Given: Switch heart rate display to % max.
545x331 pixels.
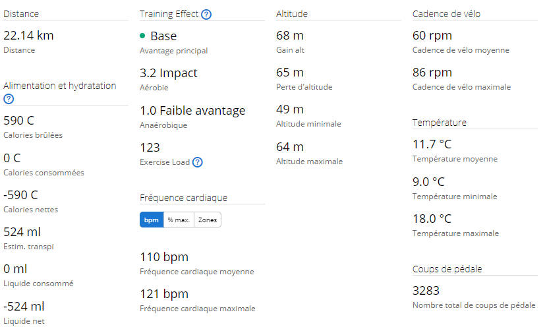Looking at the screenshot, I should coord(179,220).
